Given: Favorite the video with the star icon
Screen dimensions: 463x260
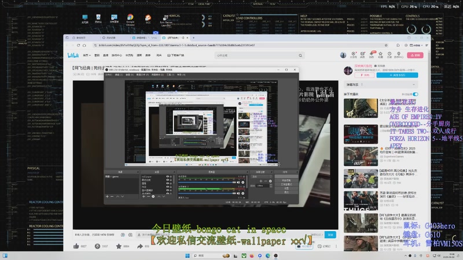Looking at the screenshot, I should click(x=119, y=246).
